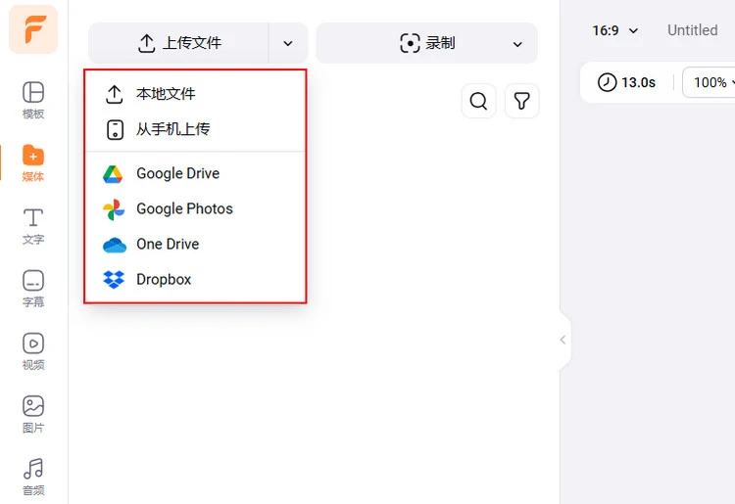The image size is (735, 504).
Task: Click the Untitled project name field
Action: coord(692,30)
